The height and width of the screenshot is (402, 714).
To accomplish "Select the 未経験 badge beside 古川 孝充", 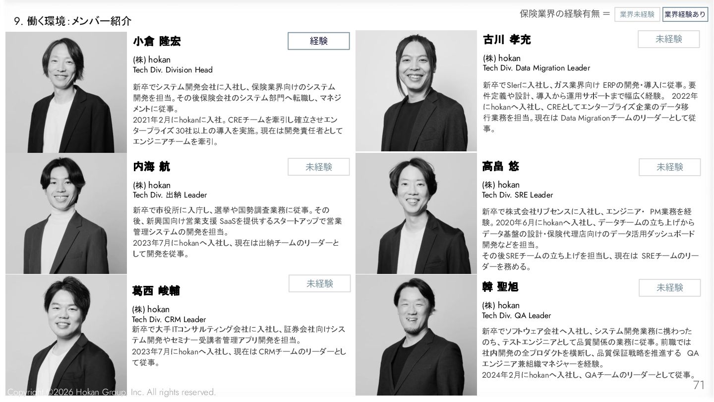I will (669, 39).
